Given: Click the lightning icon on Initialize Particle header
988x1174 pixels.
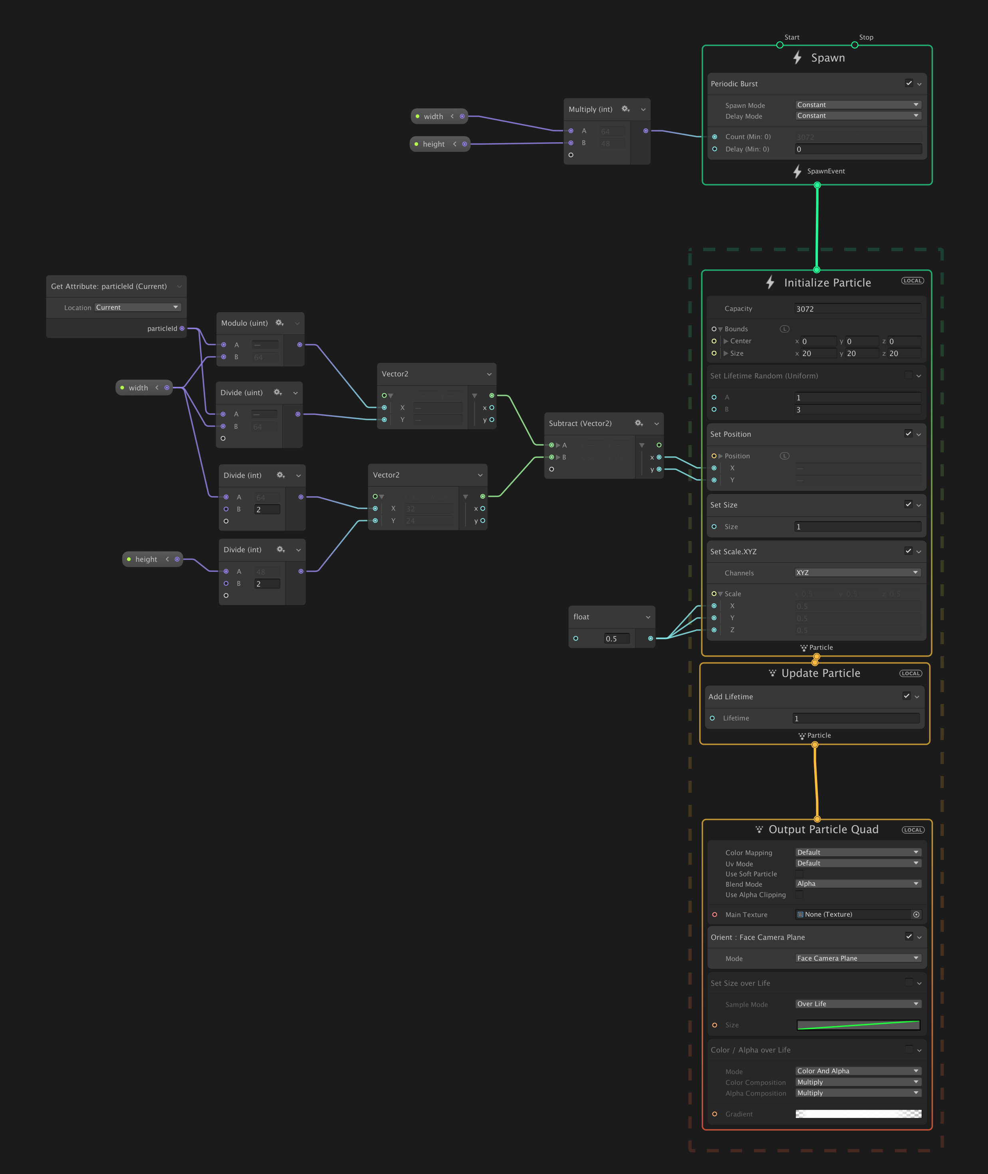Looking at the screenshot, I should pyautogui.click(x=771, y=283).
